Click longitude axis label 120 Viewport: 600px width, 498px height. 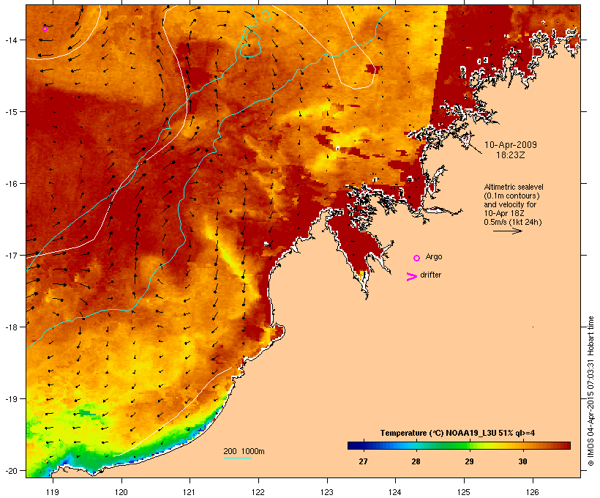pyautogui.click(x=121, y=492)
